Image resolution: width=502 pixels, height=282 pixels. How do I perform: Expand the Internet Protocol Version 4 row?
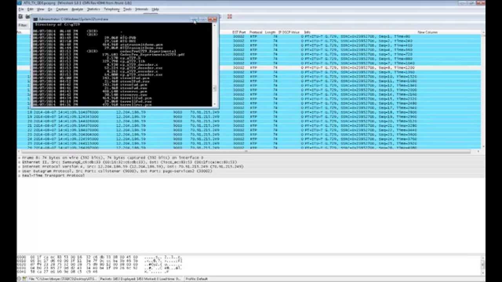pos(20,166)
